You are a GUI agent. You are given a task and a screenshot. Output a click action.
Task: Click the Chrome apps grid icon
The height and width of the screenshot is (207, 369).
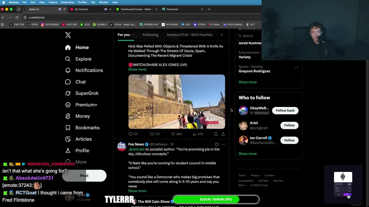coord(3,24)
